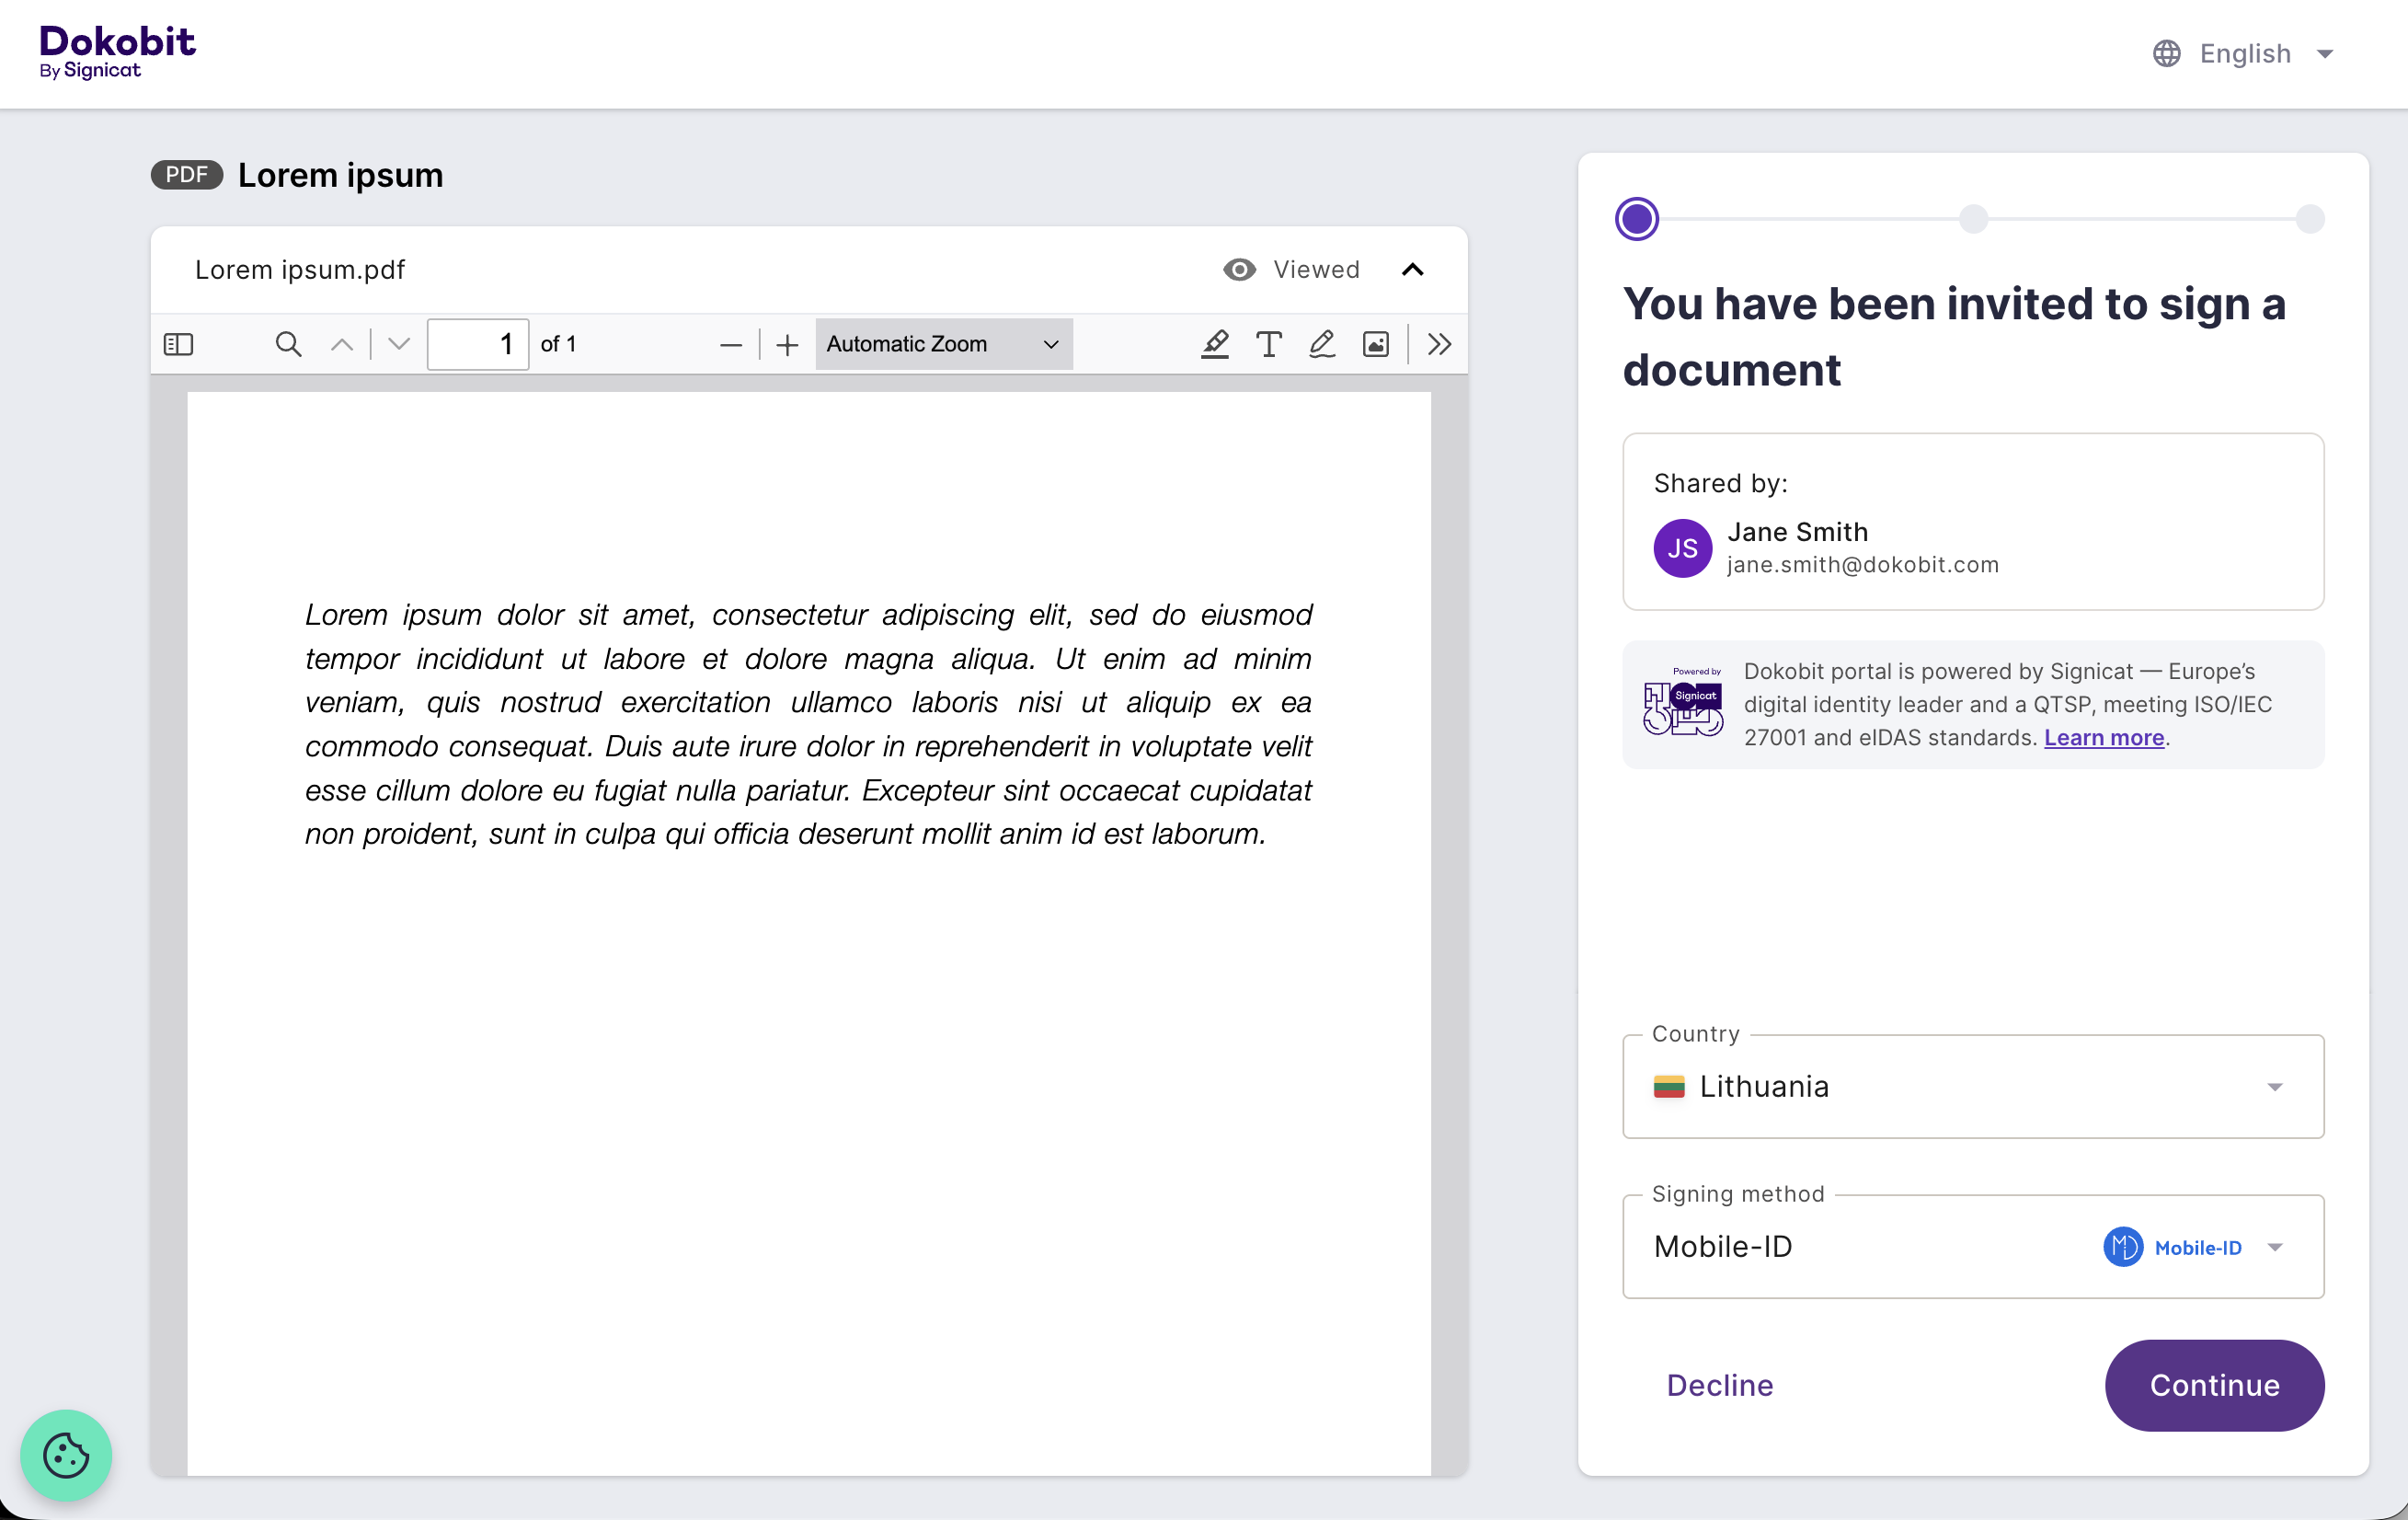Open the Country dropdown showing Lithuania

[x=1973, y=1086]
